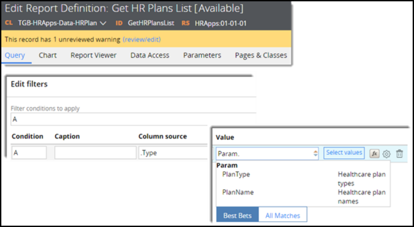Open the fx expression builder icon
Image resolution: width=414 pixels, height=227 pixels.
click(374, 153)
